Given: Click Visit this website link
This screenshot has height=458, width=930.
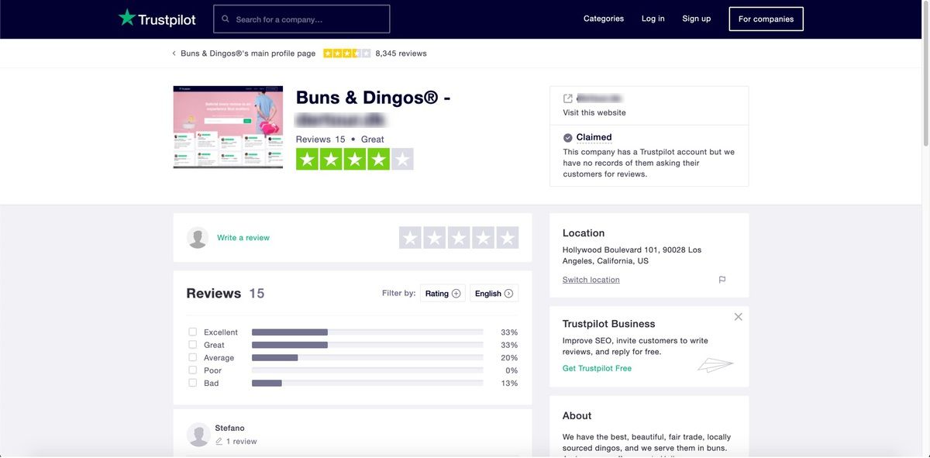Looking at the screenshot, I should [594, 113].
